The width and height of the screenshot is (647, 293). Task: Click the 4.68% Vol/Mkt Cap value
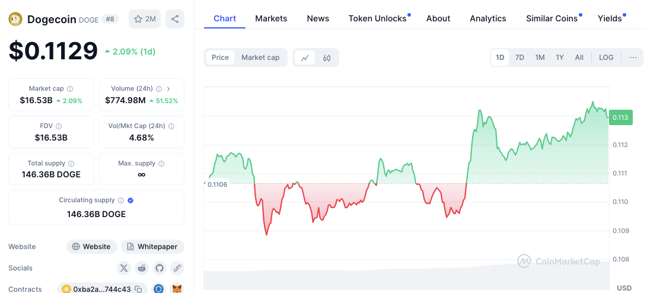(x=142, y=138)
